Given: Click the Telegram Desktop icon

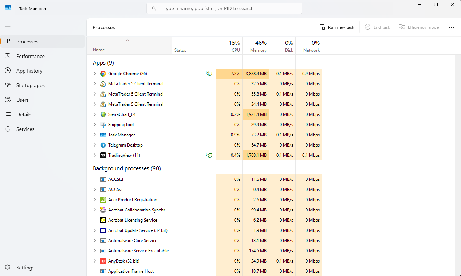Looking at the screenshot, I should tap(103, 145).
